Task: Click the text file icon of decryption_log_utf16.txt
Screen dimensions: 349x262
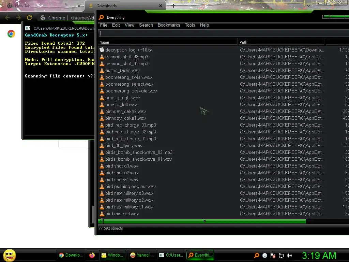Action: point(102,50)
